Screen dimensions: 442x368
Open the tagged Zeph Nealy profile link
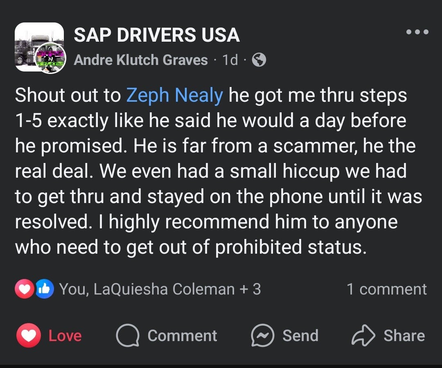point(174,96)
